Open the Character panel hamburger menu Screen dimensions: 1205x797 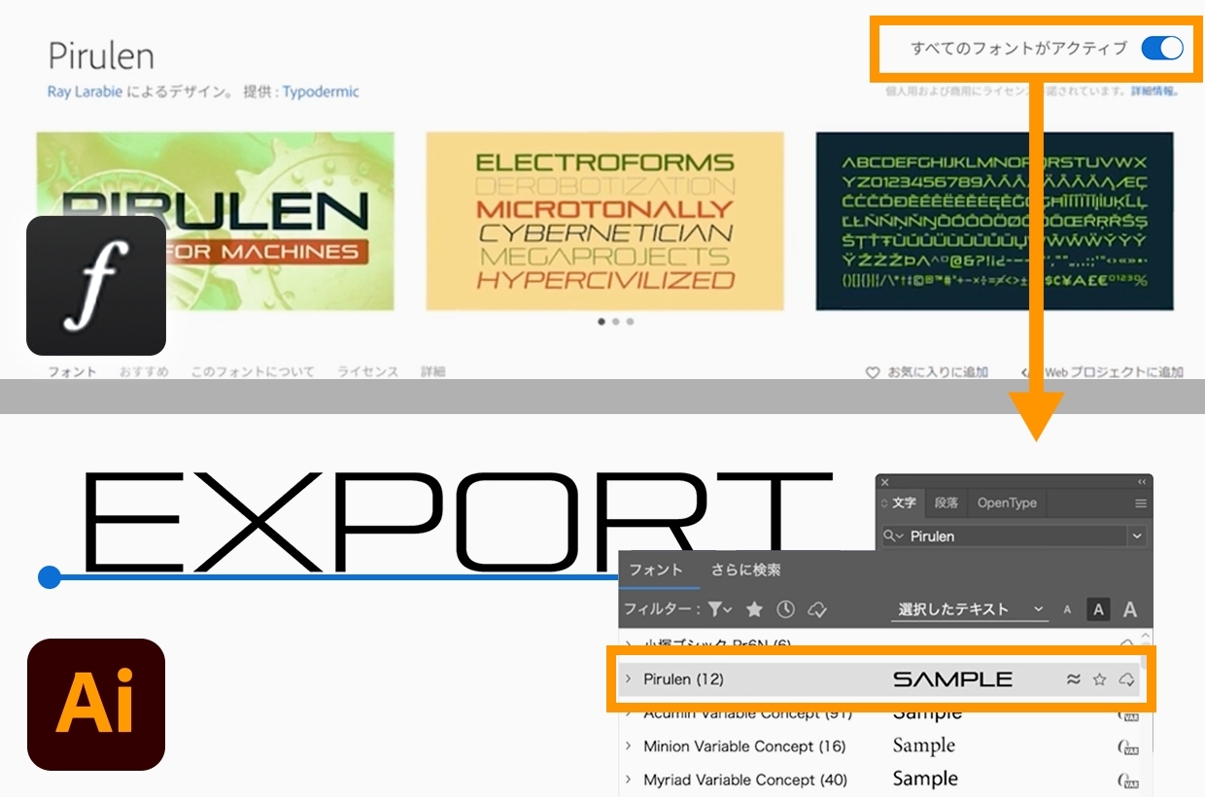tap(1141, 503)
